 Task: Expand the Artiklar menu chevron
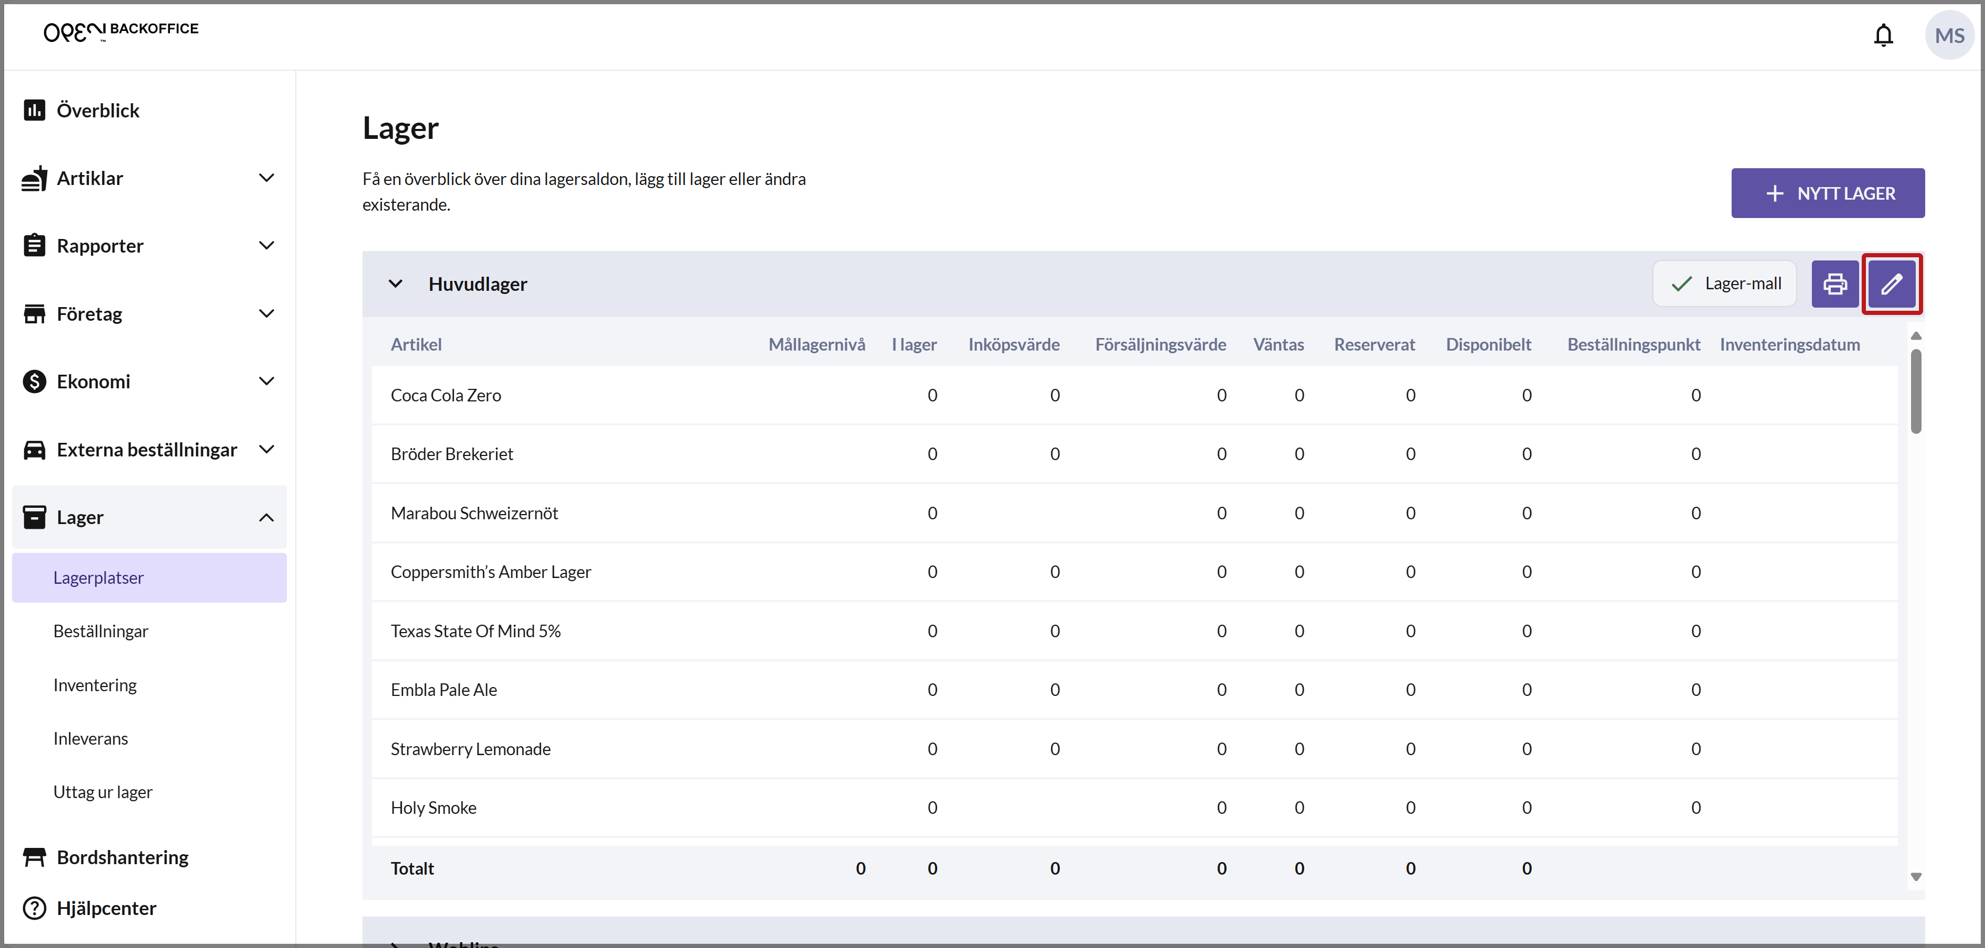click(266, 178)
